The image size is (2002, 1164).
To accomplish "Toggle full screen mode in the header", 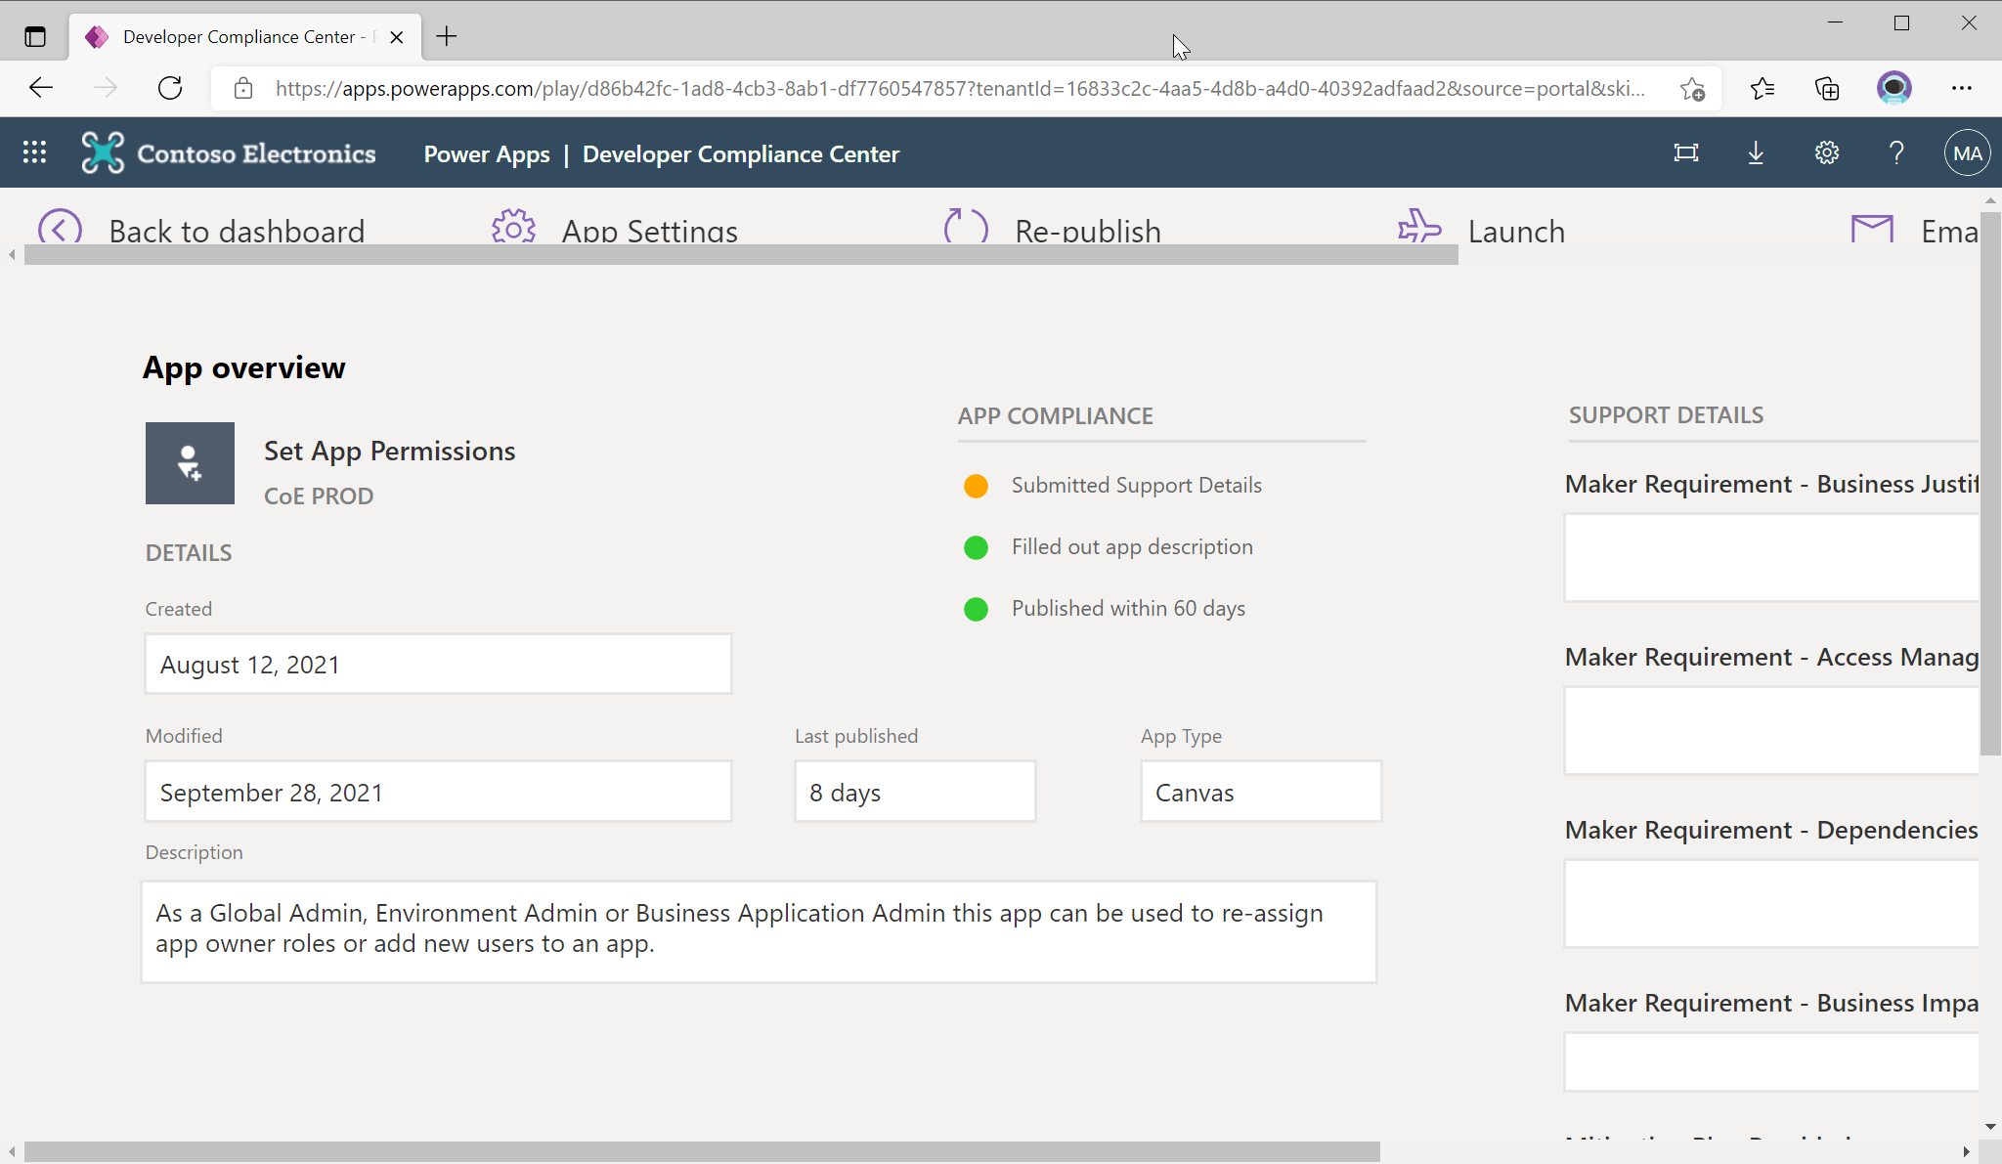I will (1687, 152).
